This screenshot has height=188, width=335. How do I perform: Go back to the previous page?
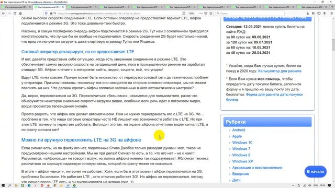pos(4,13)
